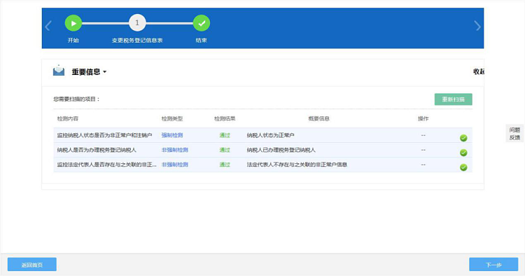The height and width of the screenshot is (276, 525).
Task: Click the 检测内容 column header
Action: tap(68, 118)
